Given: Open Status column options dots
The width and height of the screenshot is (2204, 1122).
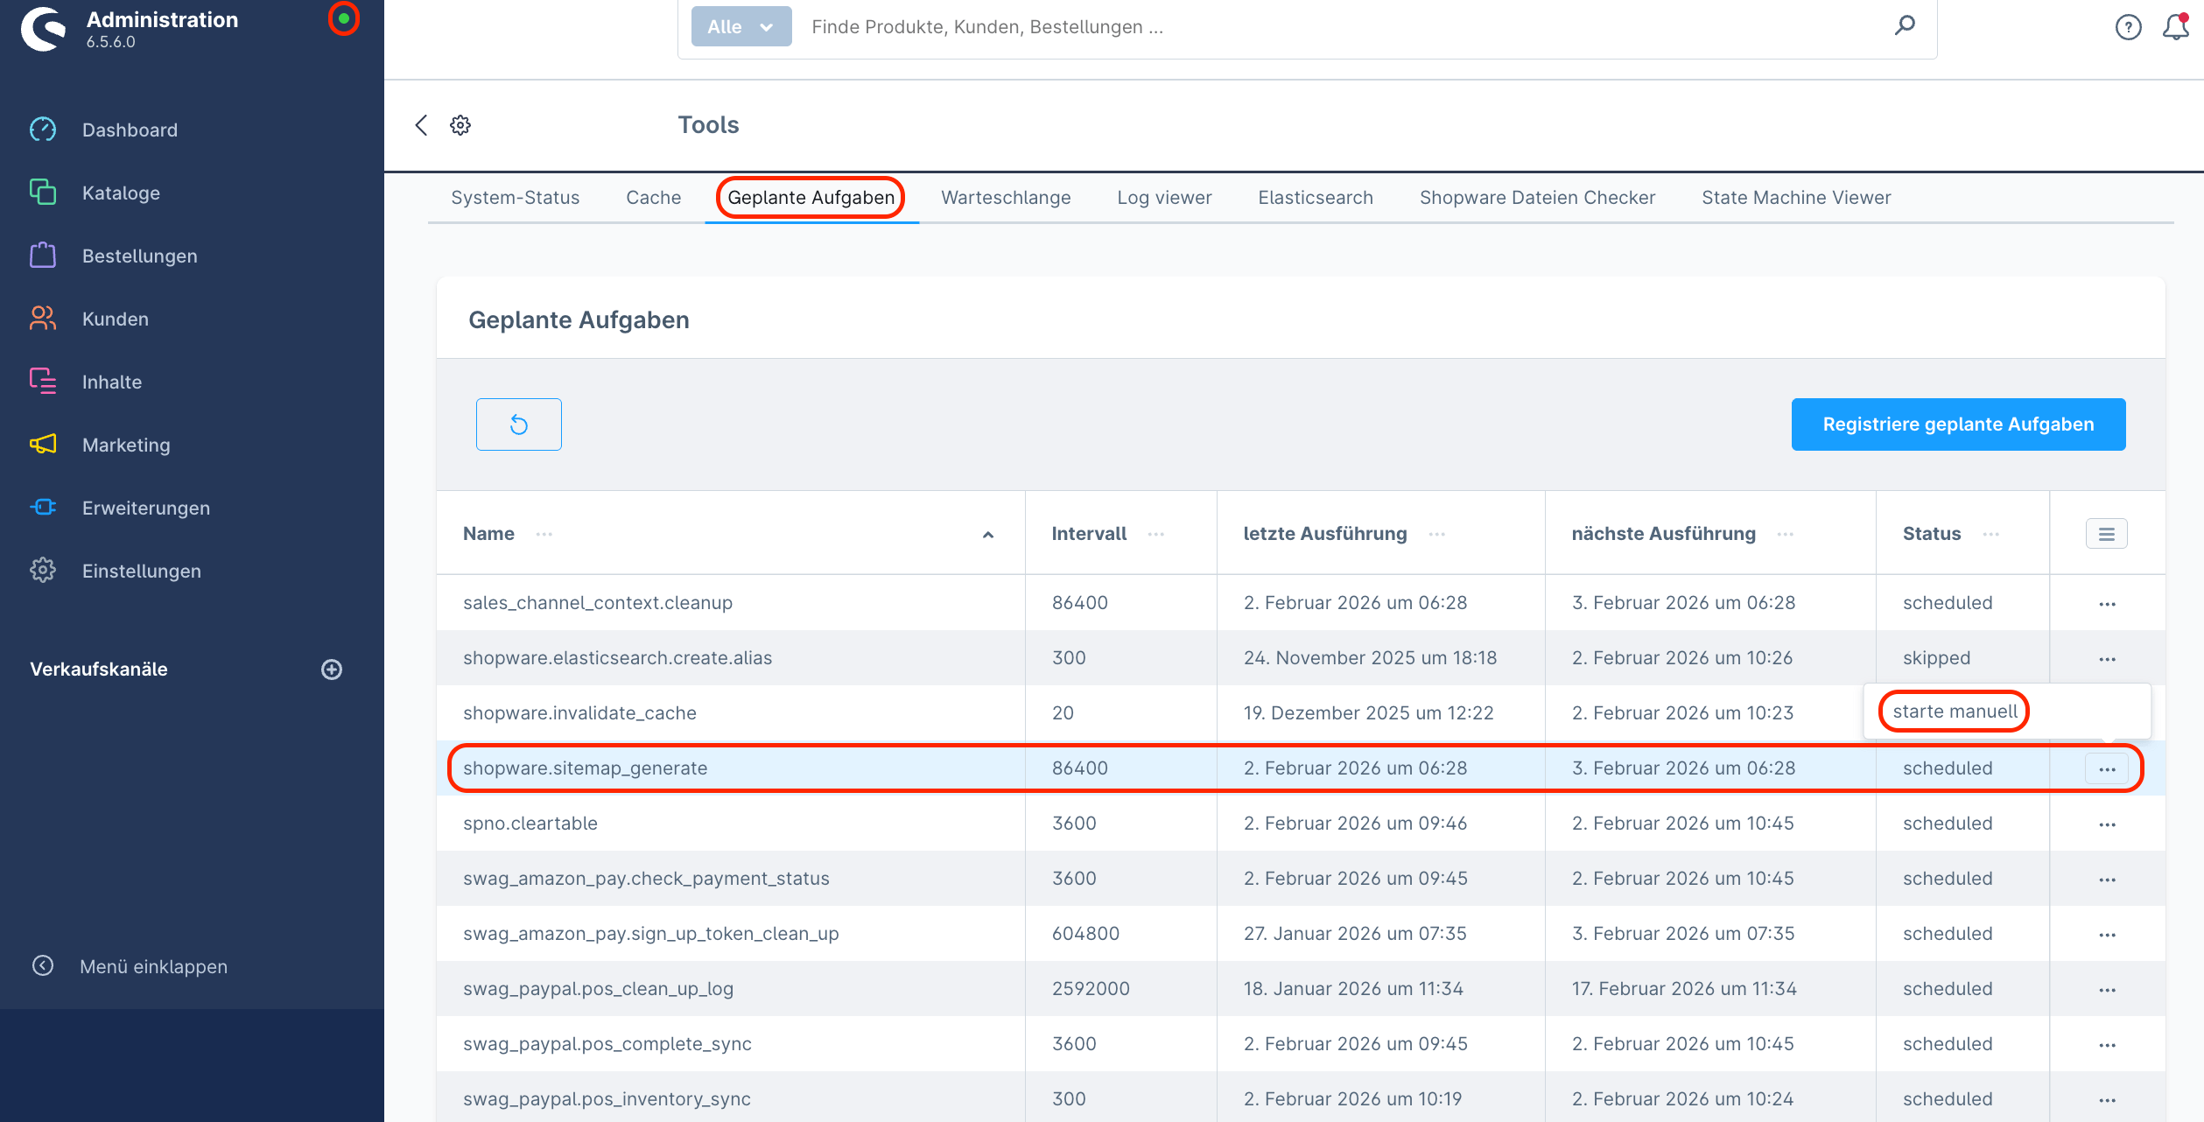Looking at the screenshot, I should click(1991, 534).
